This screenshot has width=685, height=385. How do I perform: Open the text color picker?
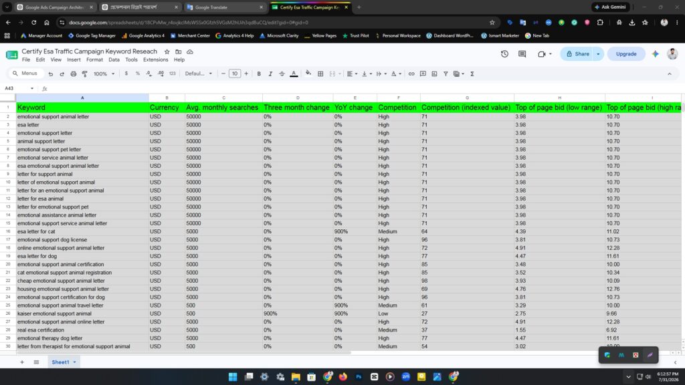pyautogui.click(x=294, y=74)
